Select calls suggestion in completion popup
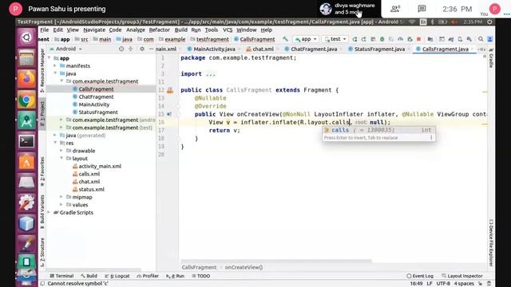This screenshot has height=287, width=511. point(378,130)
